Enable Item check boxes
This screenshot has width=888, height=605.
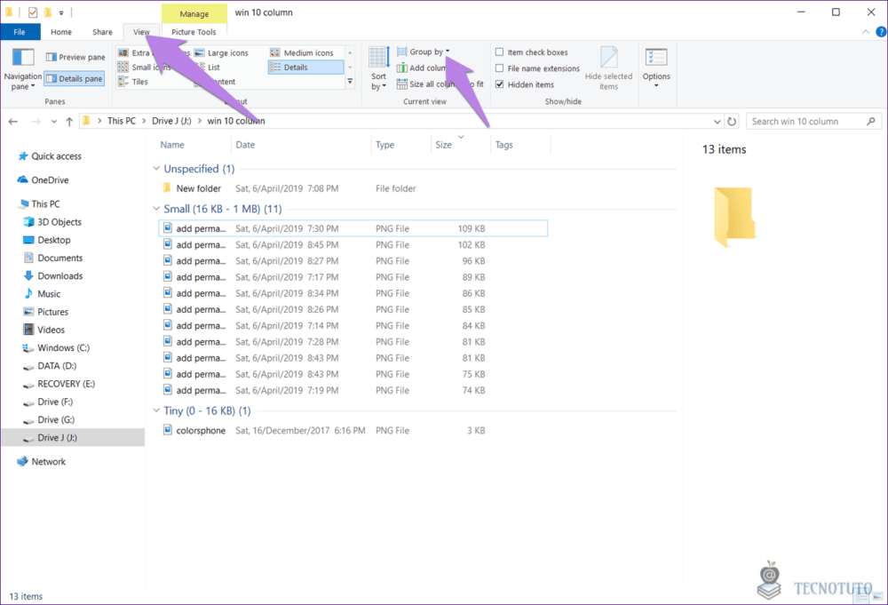point(499,52)
